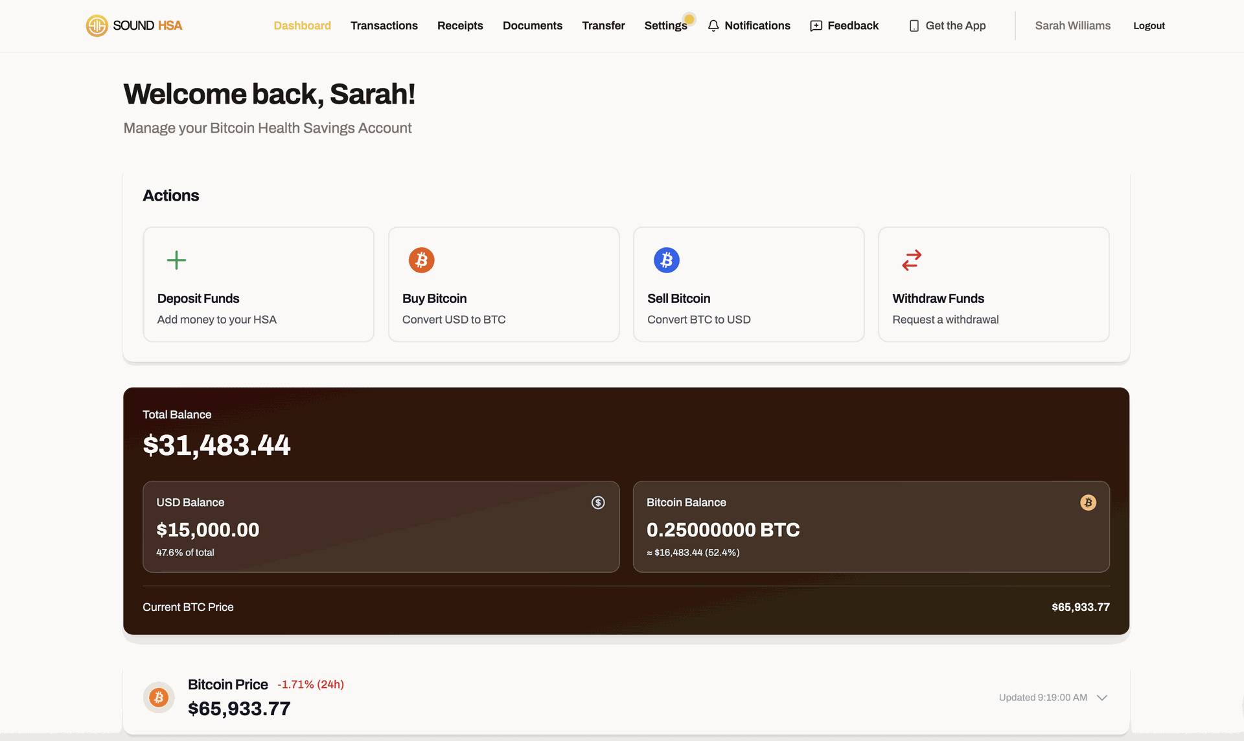Click the blue Bitcoin icon on Sell Bitcoin

pos(666,260)
